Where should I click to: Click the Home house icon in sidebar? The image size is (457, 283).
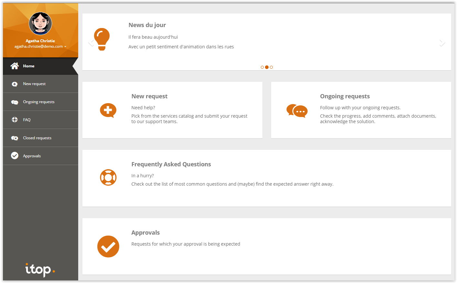click(15, 66)
